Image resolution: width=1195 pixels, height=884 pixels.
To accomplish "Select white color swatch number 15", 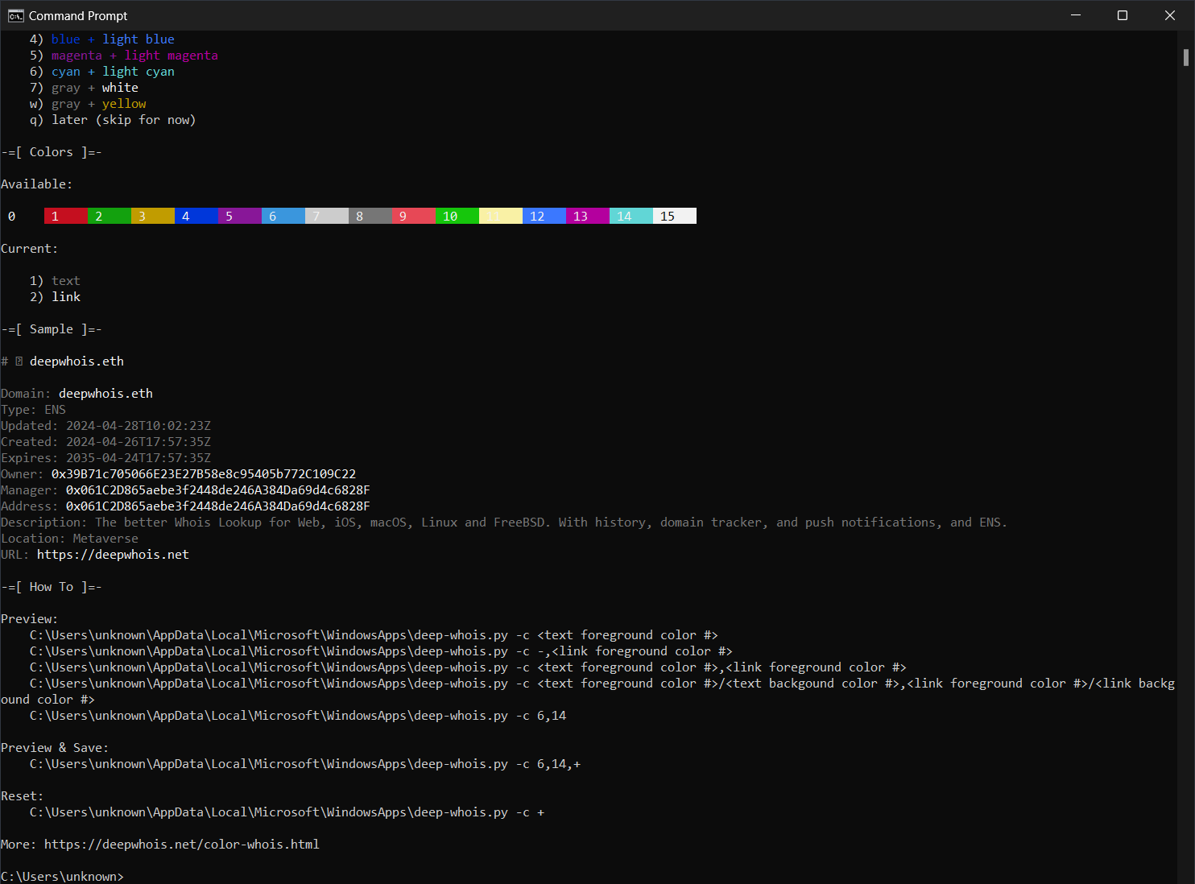I will (x=674, y=216).
